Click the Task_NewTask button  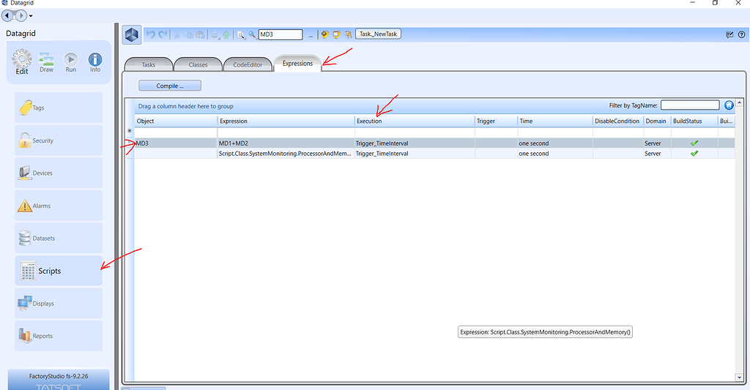pyautogui.click(x=379, y=34)
